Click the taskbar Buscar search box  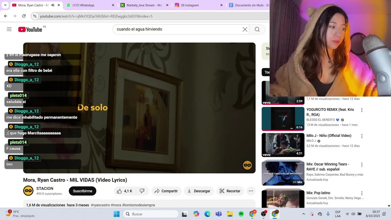pyautogui.click(x=151, y=214)
